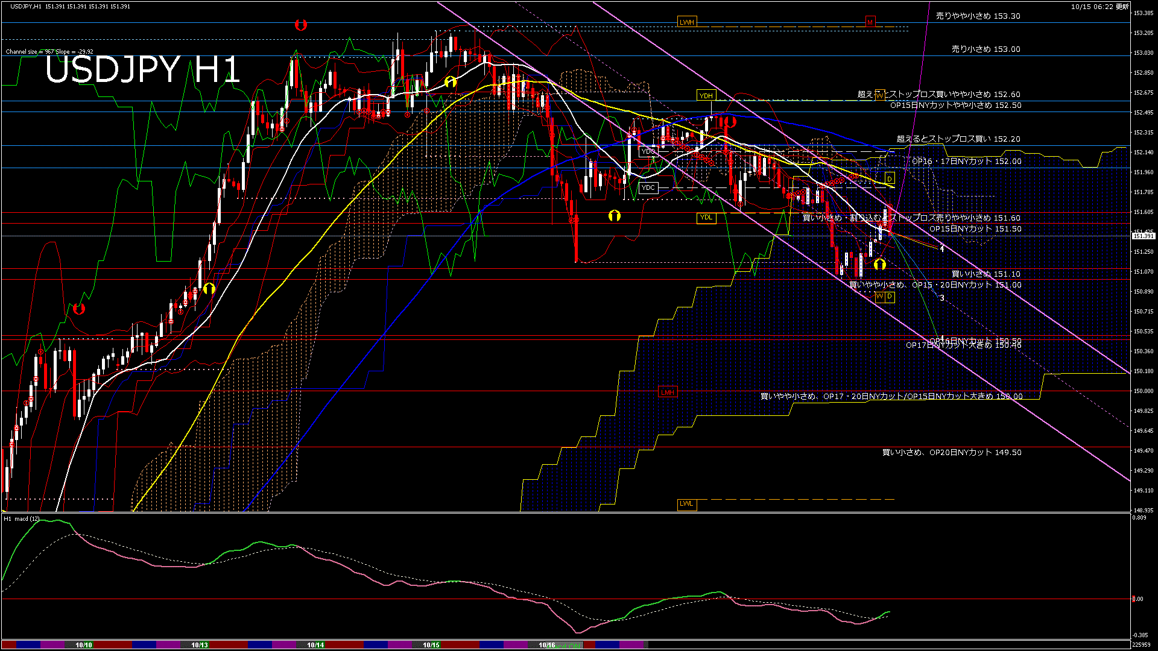Click the 10/10 date marker on timeline

[84, 645]
